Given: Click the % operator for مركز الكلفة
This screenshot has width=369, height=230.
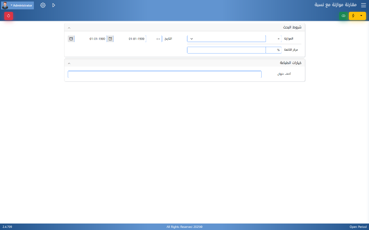Looking at the screenshot, I should (x=278, y=50).
